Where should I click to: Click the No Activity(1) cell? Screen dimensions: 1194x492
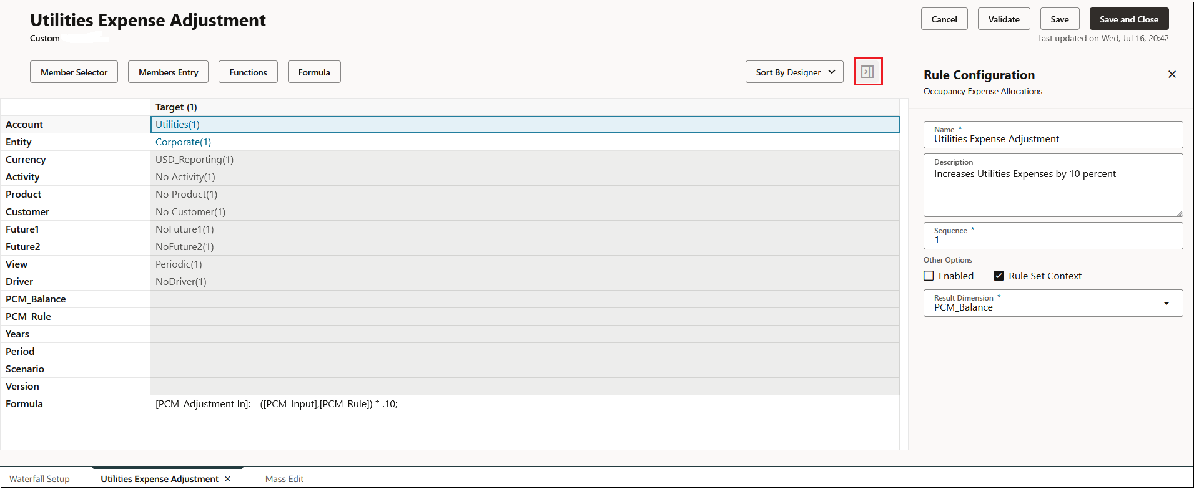525,177
